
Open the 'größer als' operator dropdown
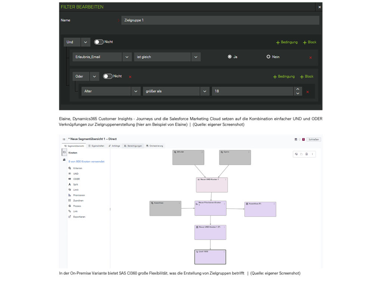205,91
